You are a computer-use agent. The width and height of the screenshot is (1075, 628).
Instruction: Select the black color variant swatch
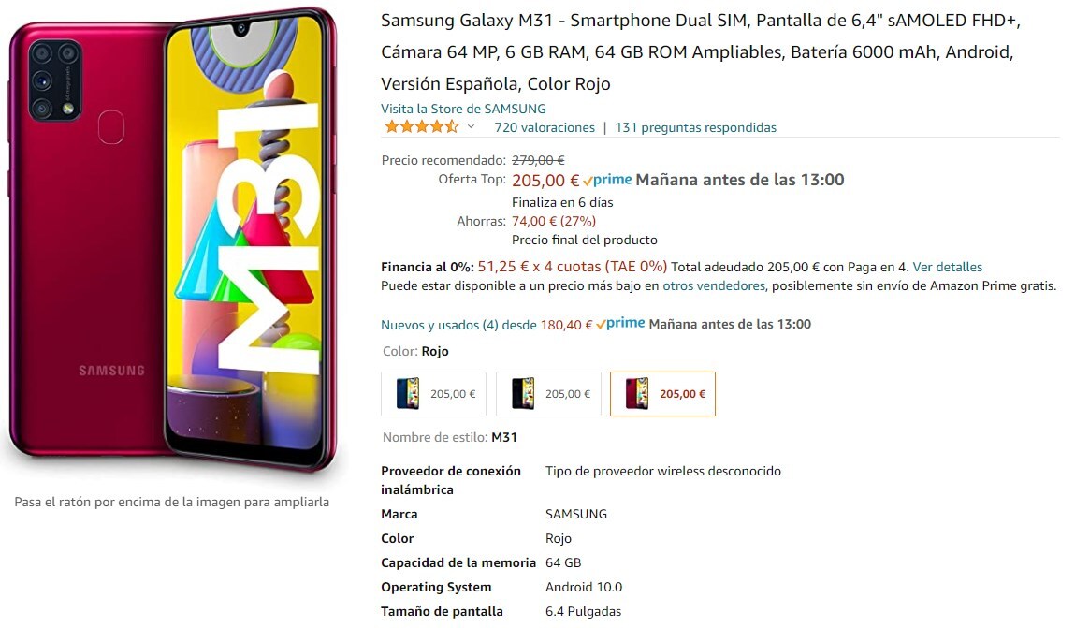pyautogui.click(x=548, y=394)
